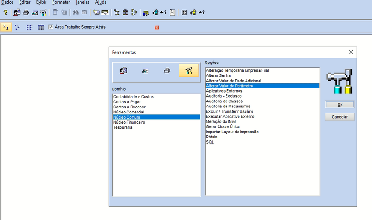Open the Ajuda menu
372x220 pixels.
click(x=101, y=2)
